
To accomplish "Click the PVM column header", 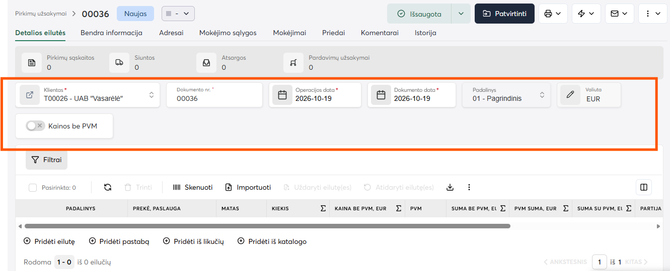I will click(x=416, y=208).
